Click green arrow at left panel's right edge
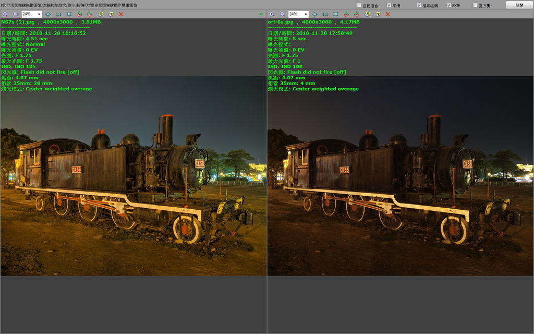Image resolution: width=534 pixels, height=334 pixels. pyautogui.click(x=262, y=14)
